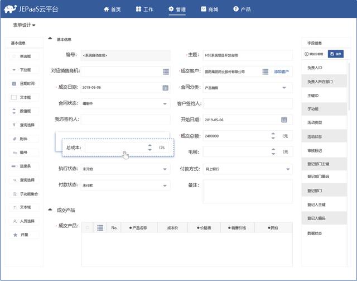Select the 数据状态 field
The height and width of the screenshot is (281, 357).
pos(324,233)
